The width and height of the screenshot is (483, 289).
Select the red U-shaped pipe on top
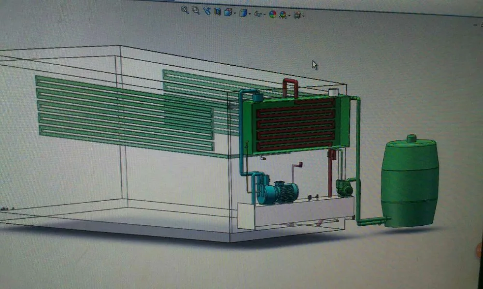pyautogui.click(x=290, y=88)
